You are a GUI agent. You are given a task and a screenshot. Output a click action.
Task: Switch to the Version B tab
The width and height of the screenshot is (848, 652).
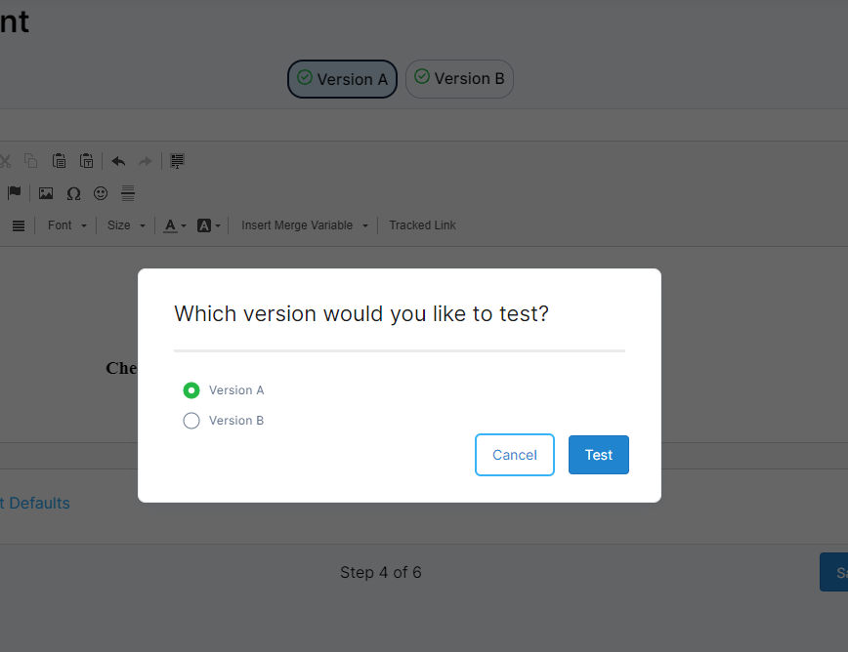point(459,79)
